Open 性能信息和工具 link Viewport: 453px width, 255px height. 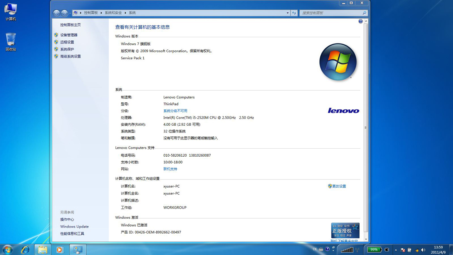click(x=72, y=234)
